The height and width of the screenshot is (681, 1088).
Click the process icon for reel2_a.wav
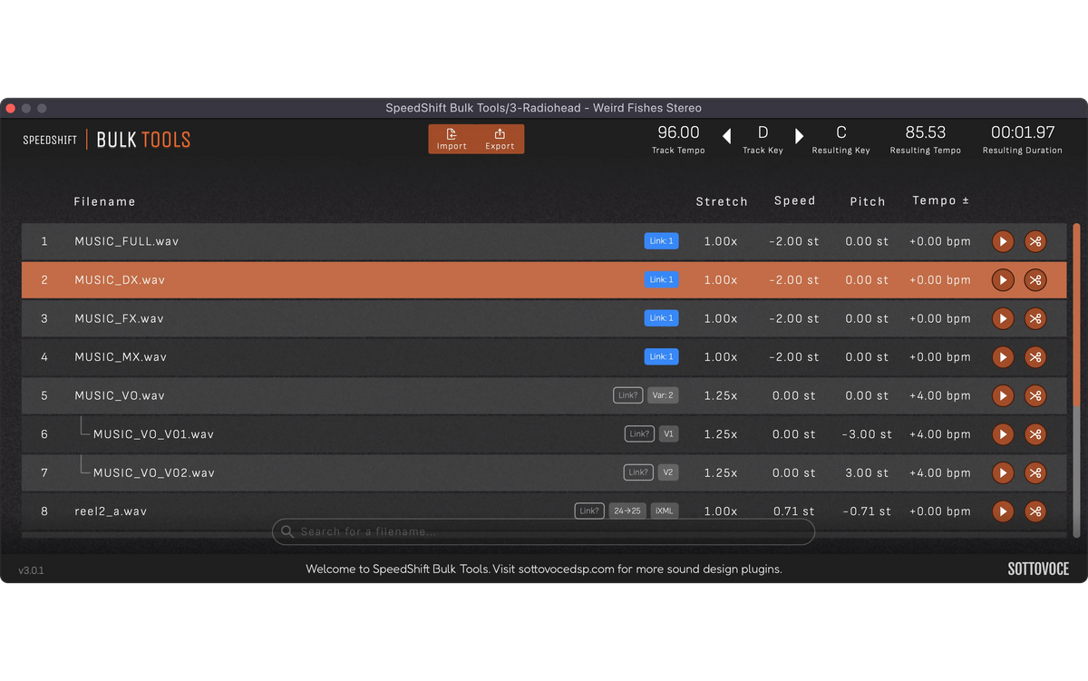point(1035,511)
